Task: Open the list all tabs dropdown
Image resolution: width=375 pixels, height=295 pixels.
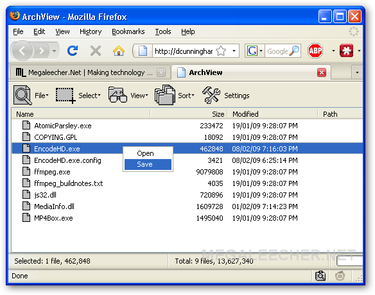Action: (357, 72)
